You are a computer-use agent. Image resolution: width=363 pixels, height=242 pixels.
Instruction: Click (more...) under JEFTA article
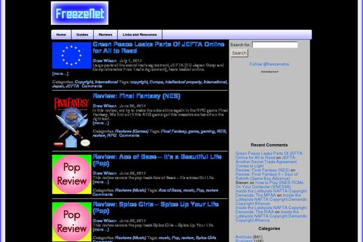[x=60, y=74]
